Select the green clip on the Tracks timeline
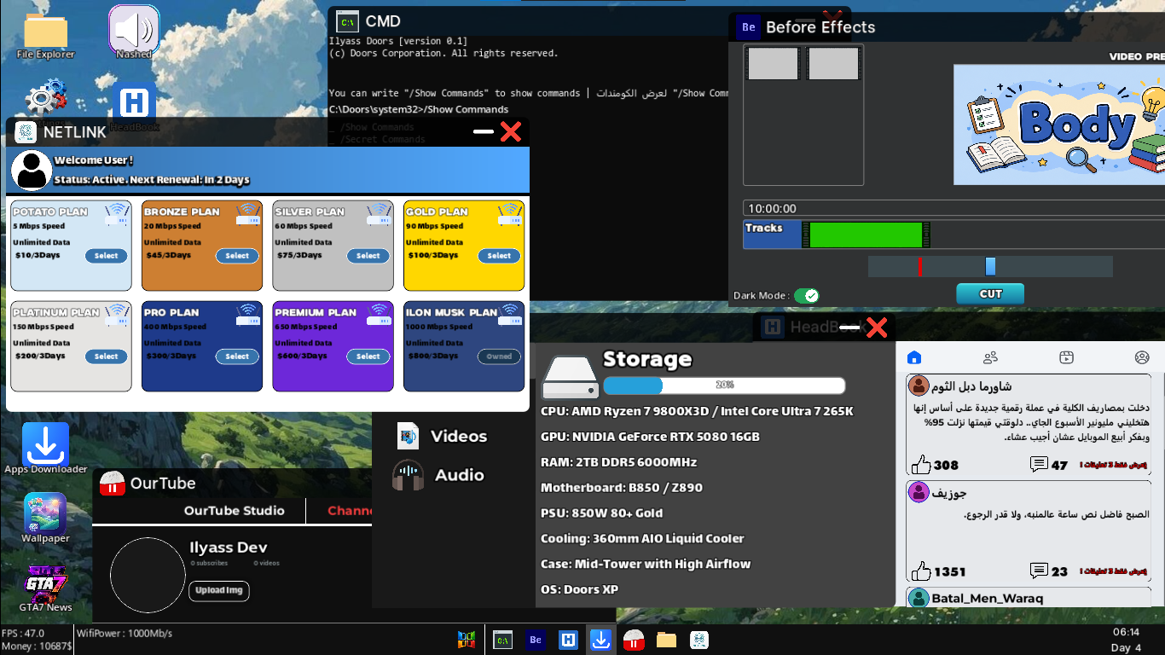The height and width of the screenshot is (655, 1165). [867, 235]
